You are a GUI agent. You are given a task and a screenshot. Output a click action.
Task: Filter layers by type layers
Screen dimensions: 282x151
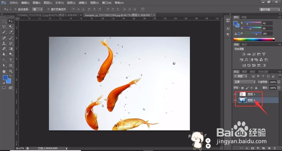click(x=263, y=76)
